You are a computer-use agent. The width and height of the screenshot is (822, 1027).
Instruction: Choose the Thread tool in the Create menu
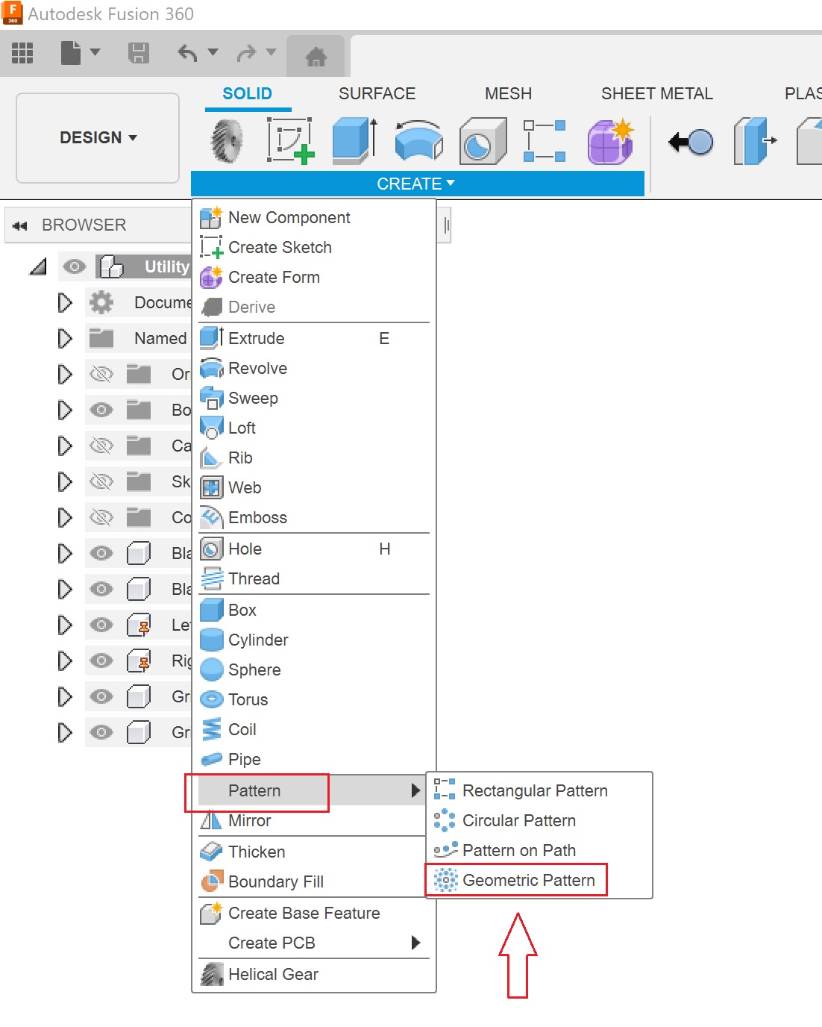(254, 578)
